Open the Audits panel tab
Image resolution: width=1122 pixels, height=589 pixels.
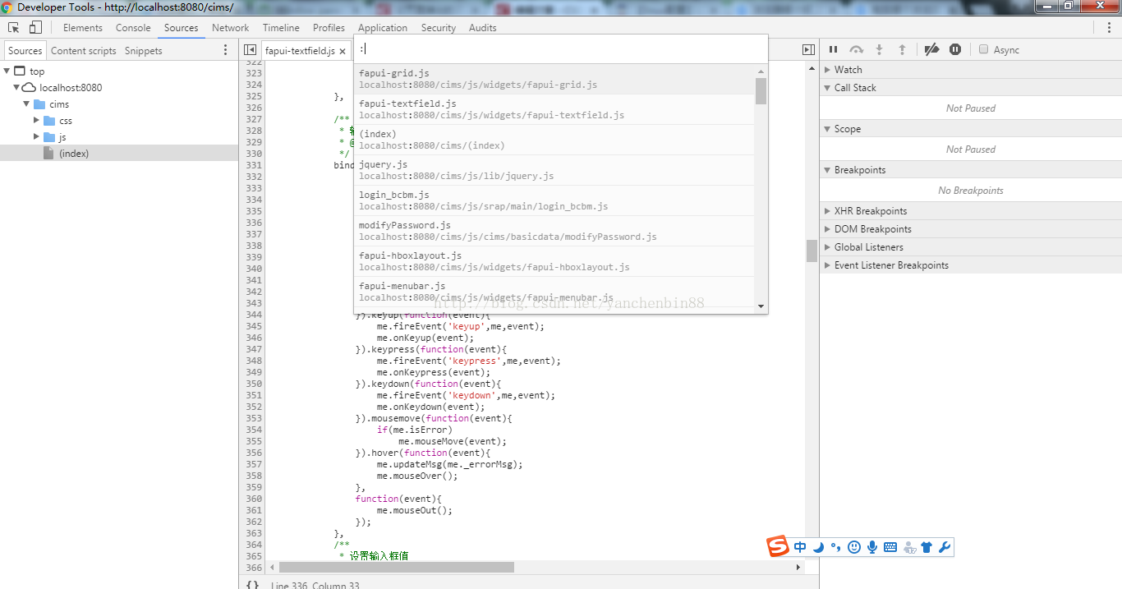483,28
